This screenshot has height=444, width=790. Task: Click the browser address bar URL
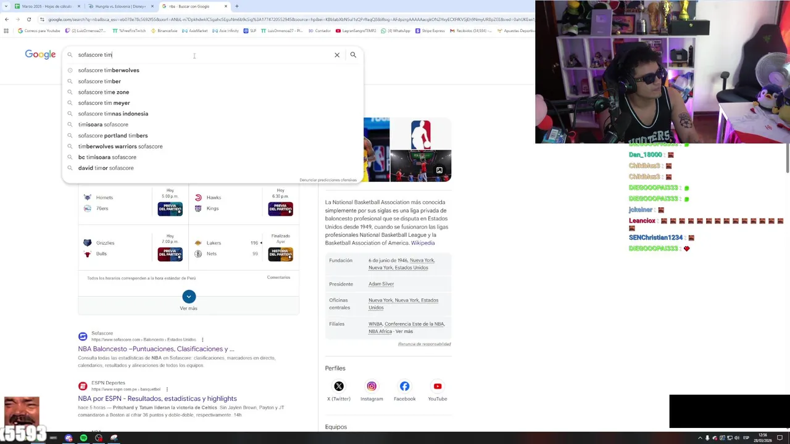290,19
